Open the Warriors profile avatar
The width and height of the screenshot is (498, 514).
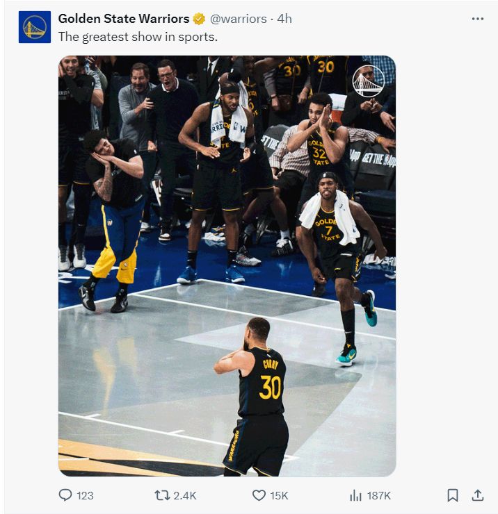(35, 27)
